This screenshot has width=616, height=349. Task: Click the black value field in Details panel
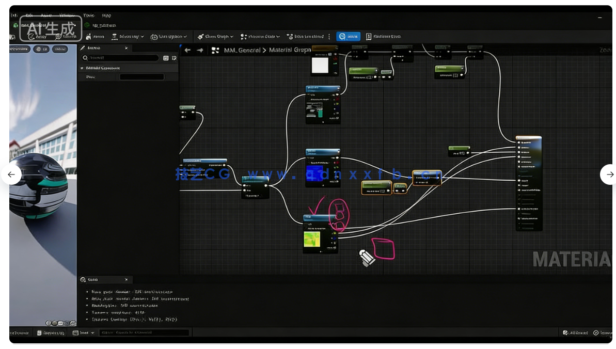point(141,77)
